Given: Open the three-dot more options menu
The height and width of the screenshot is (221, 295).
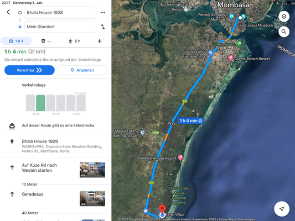Looking at the screenshot, I should pos(103,13).
